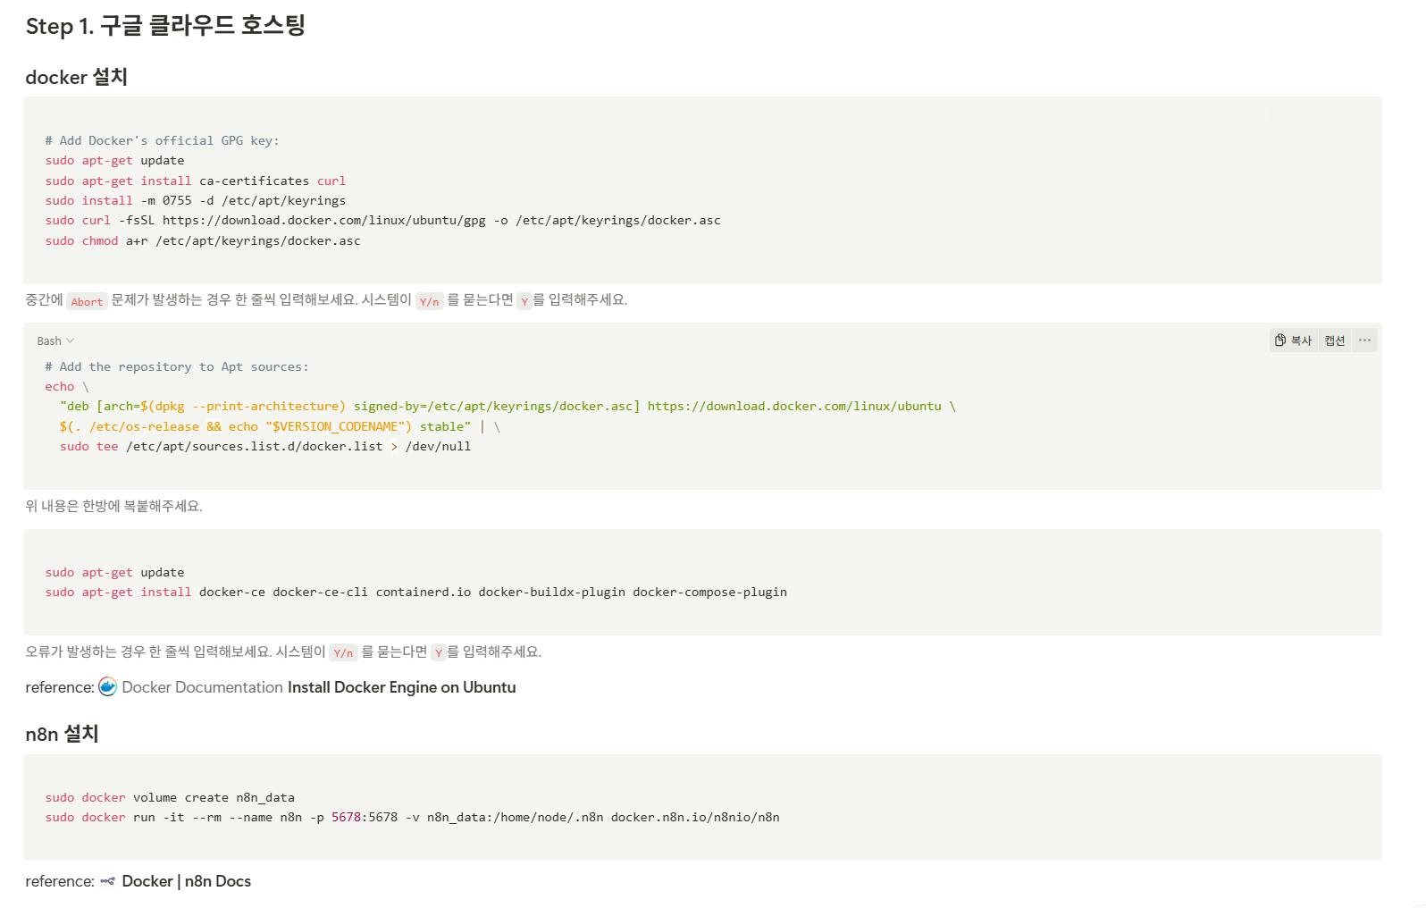Click the 캡션 caption button
Image resolution: width=1426 pixels, height=908 pixels.
(1334, 340)
